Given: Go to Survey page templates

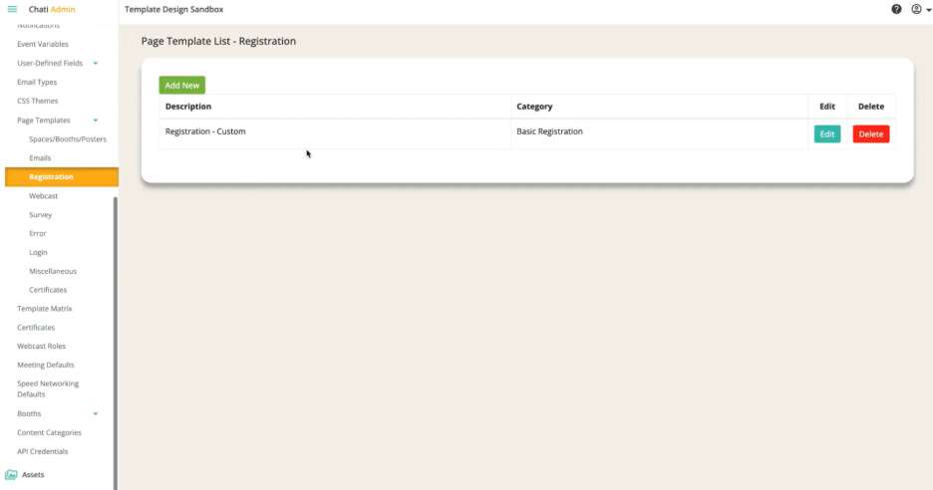Looking at the screenshot, I should [41, 214].
